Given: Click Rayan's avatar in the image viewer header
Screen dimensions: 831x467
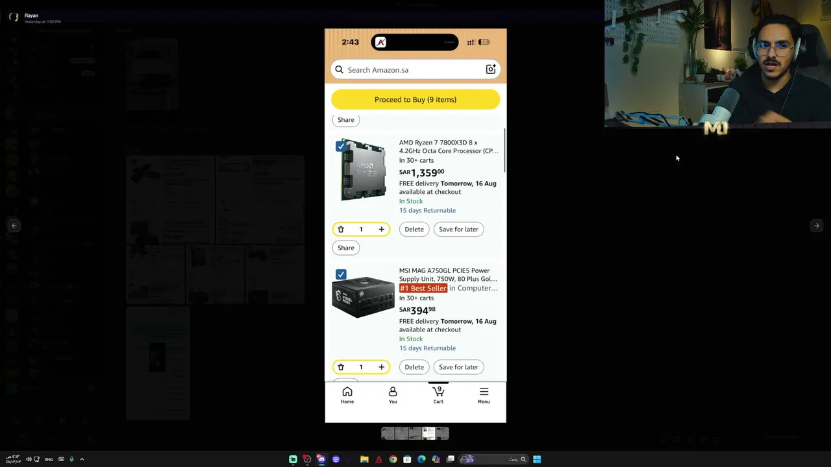Looking at the screenshot, I should point(14,18).
